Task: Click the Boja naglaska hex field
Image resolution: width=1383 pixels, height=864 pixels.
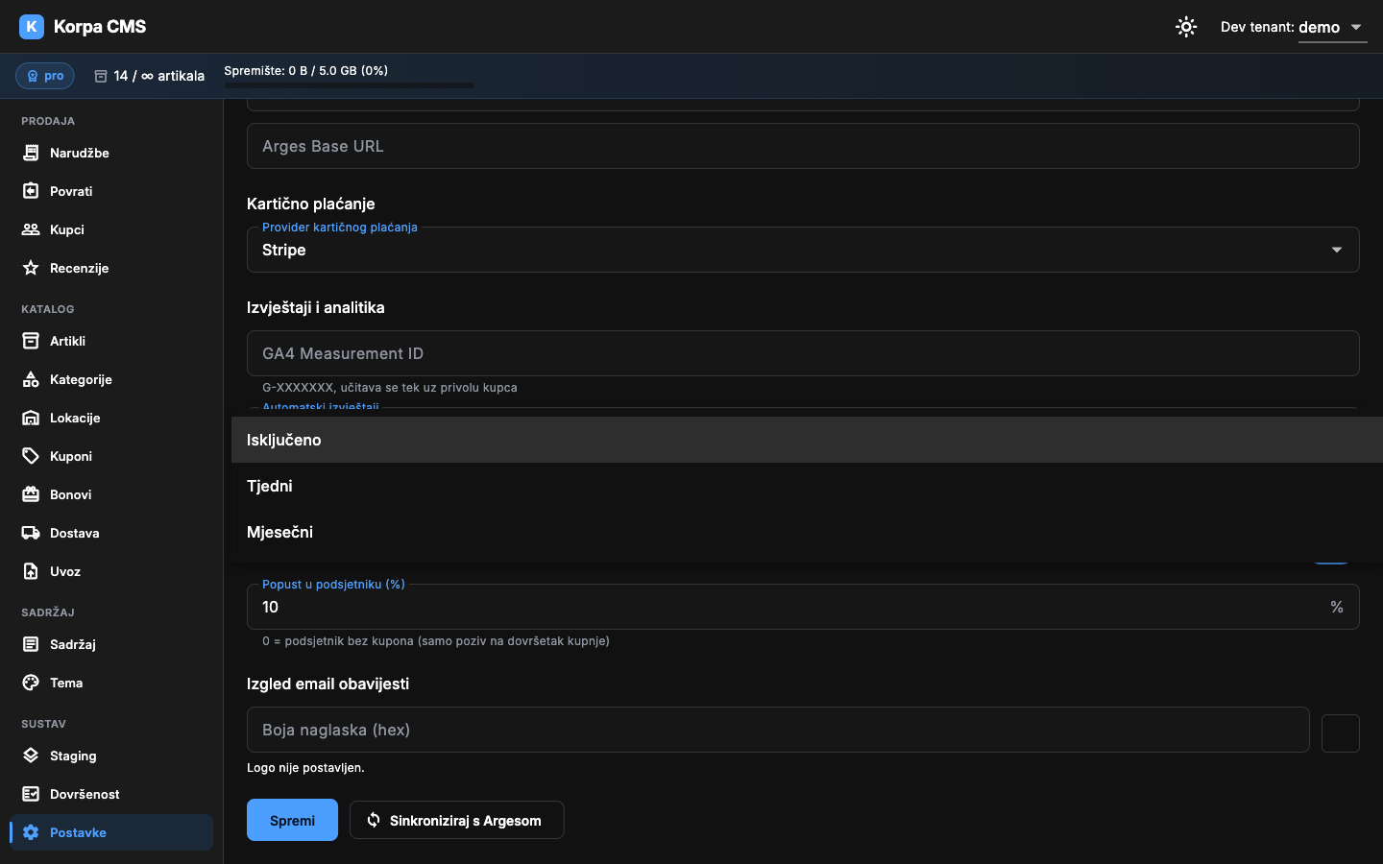Action: tap(778, 730)
